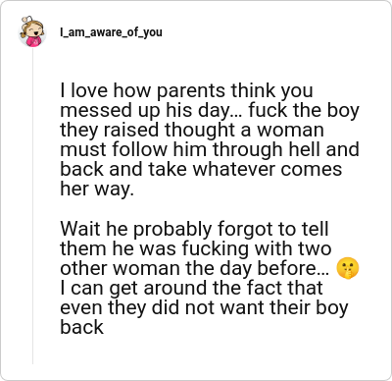The height and width of the screenshot is (381, 392).
Task: Collapse the comment using the vertical thread line
Action: [x=32, y=206]
